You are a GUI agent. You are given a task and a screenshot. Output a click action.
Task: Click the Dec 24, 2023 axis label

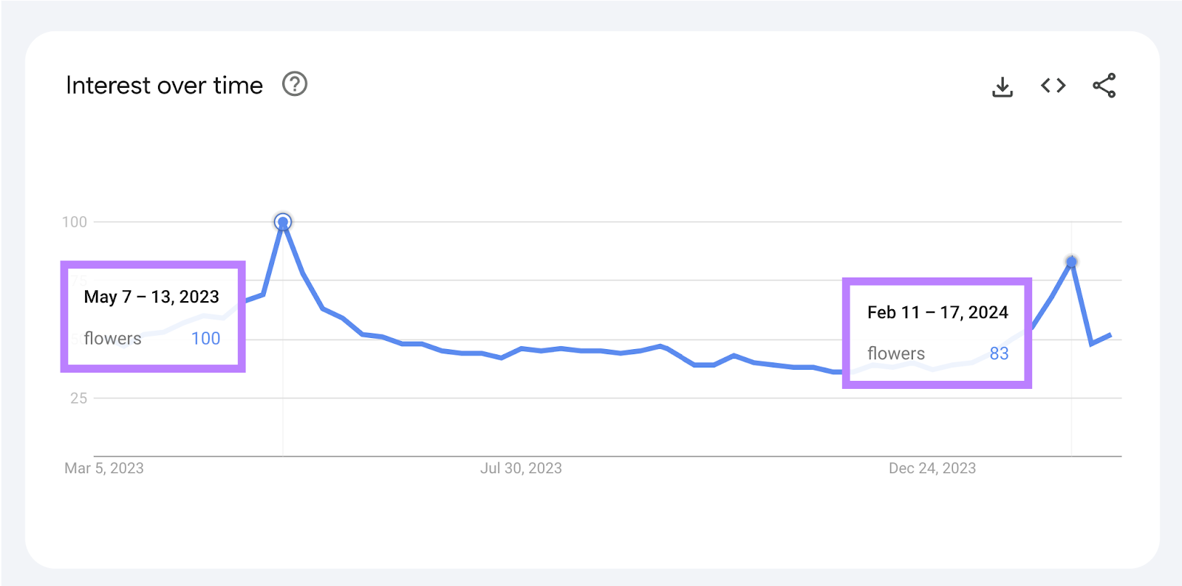(932, 467)
